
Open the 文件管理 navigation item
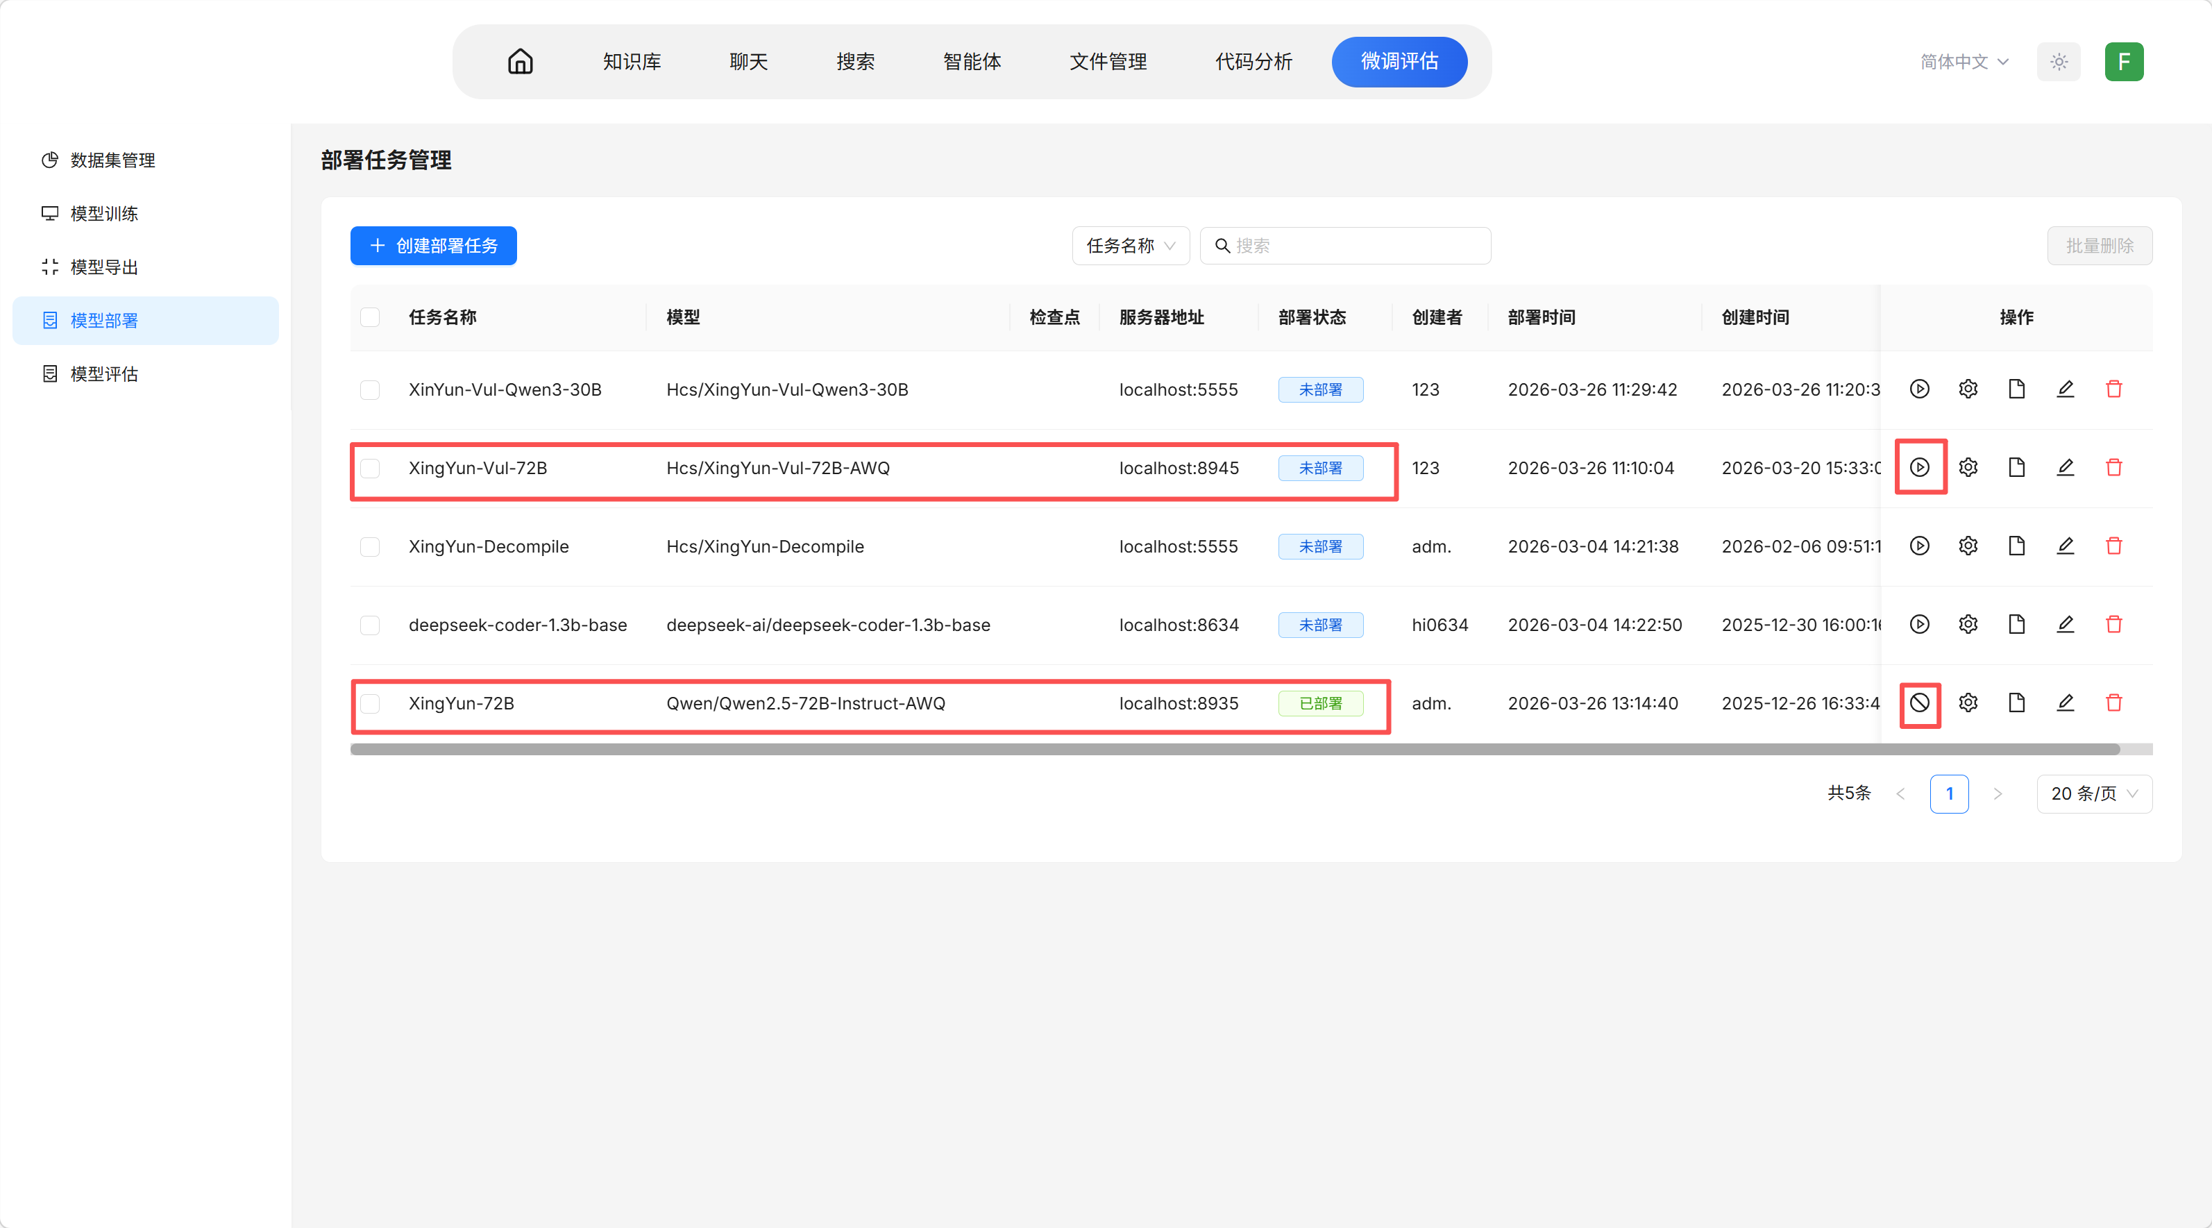[1108, 61]
